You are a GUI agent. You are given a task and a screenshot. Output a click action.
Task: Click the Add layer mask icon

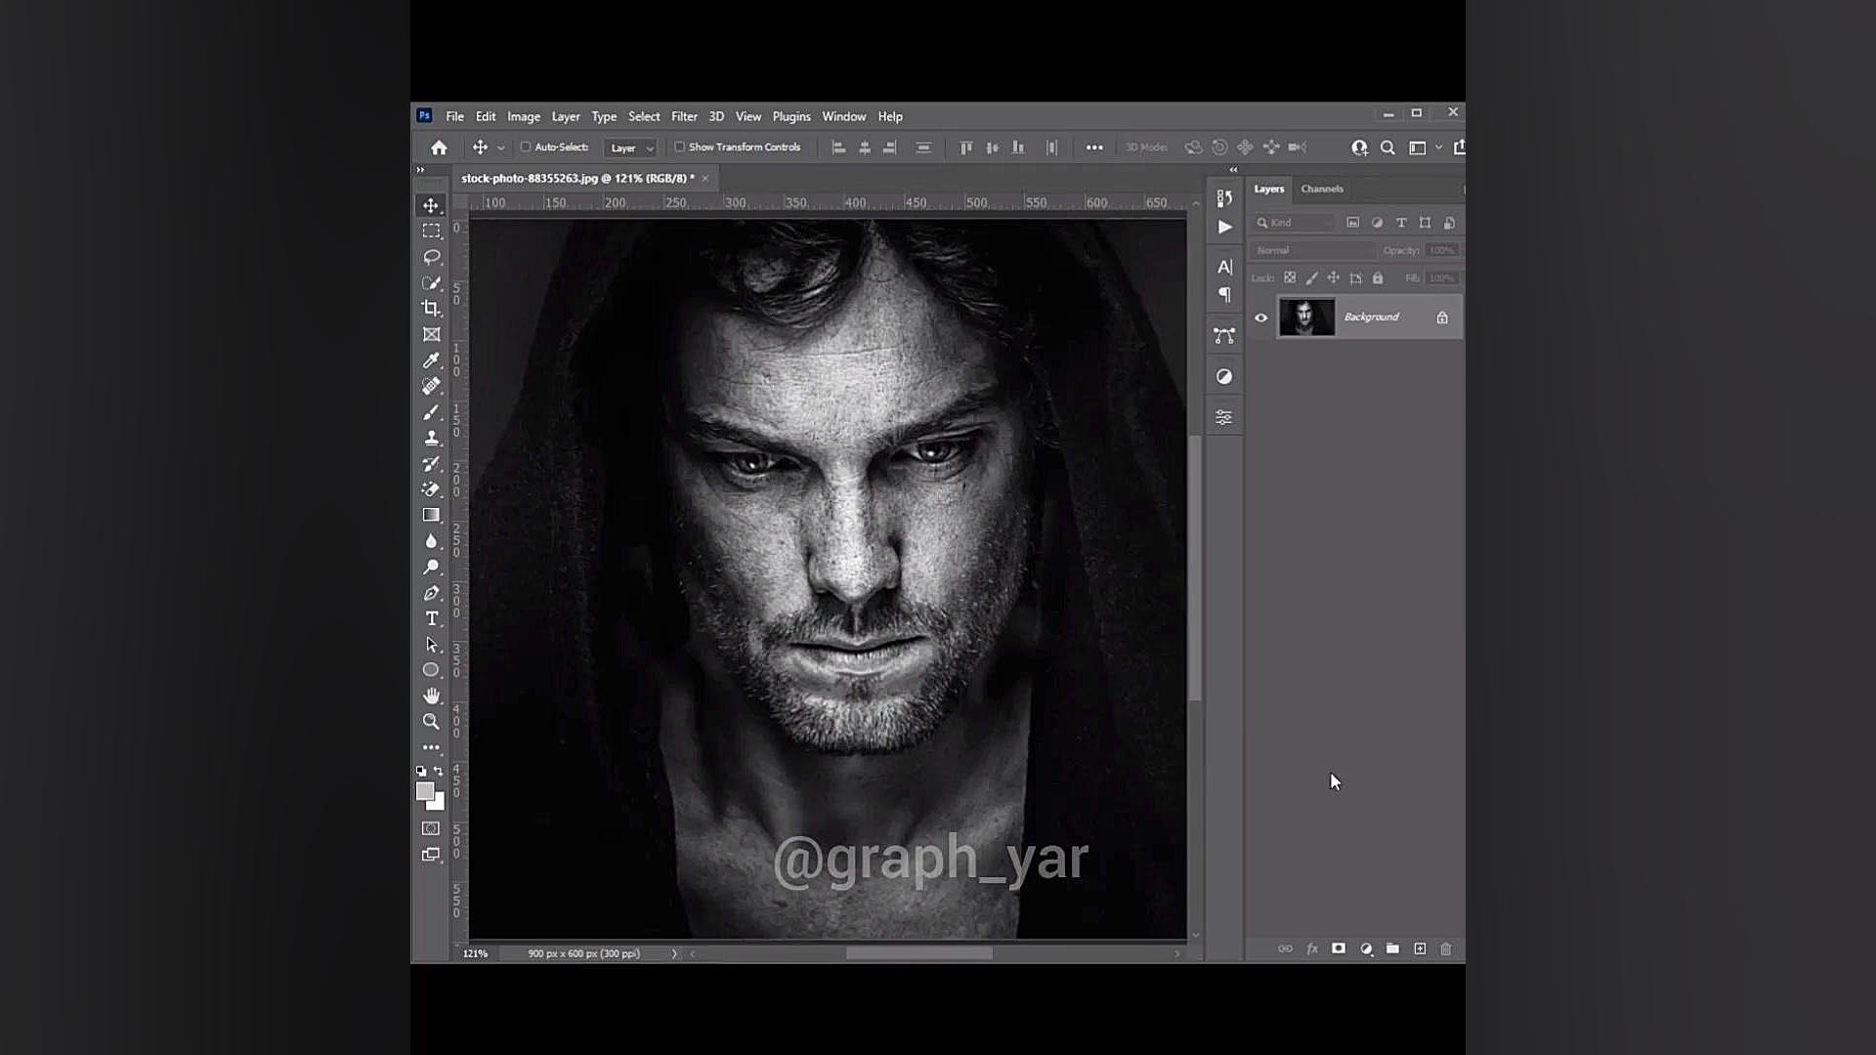point(1339,949)
